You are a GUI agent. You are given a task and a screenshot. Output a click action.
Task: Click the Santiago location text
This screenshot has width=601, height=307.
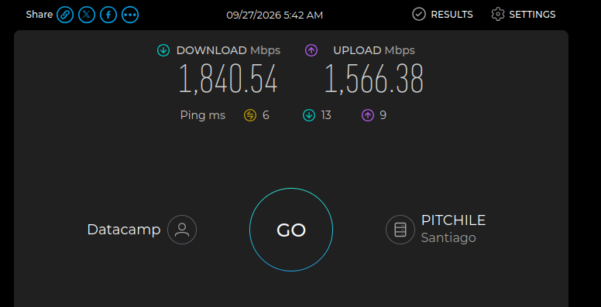(448, 237)
